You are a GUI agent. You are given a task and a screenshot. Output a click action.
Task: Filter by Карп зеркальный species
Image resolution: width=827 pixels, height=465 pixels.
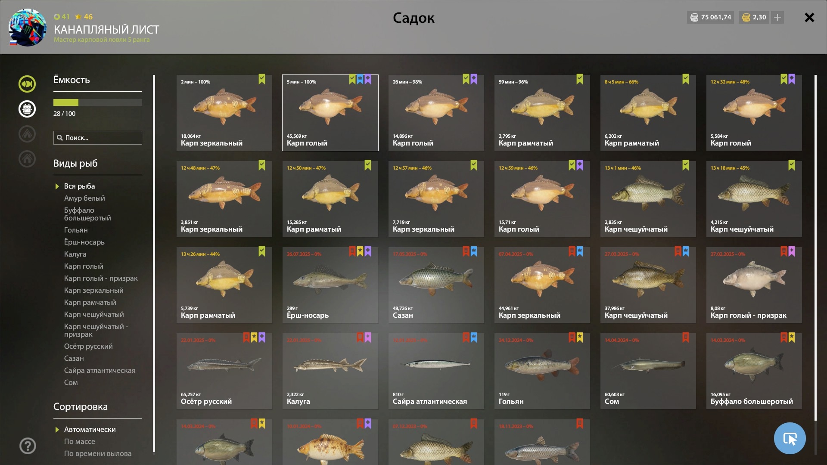pos(93,290)
